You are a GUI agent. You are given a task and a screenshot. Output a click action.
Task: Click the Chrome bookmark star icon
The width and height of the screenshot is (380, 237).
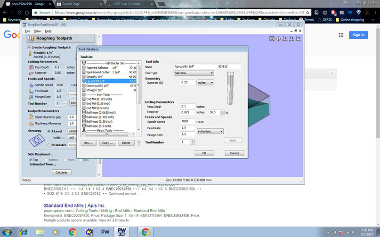[x=307, y=12]
